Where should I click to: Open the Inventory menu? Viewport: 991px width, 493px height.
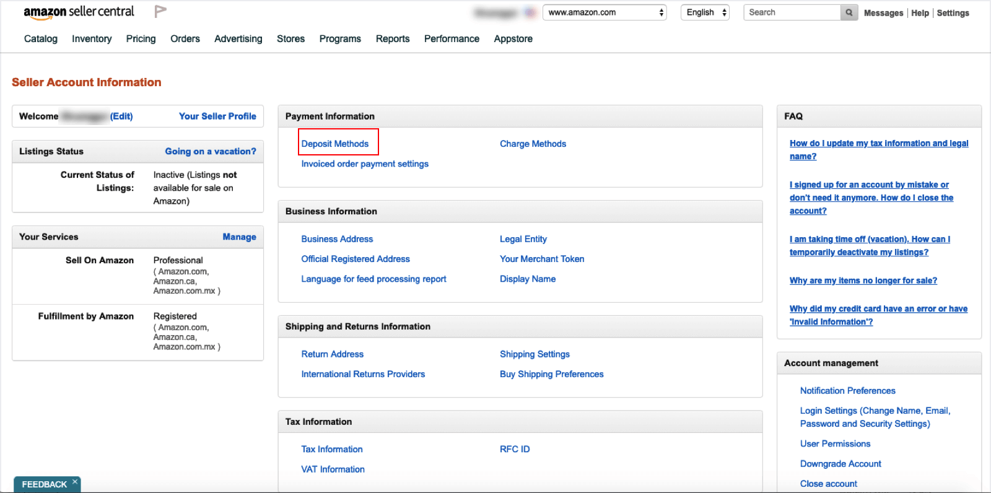92,38
